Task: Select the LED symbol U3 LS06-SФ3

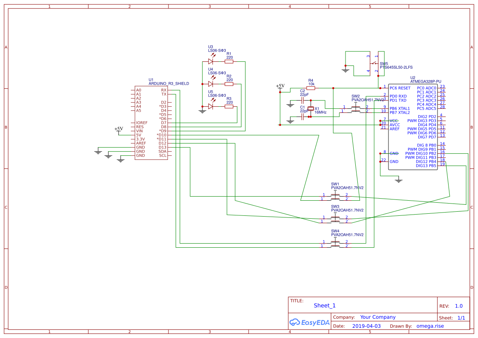Action: 211,60
